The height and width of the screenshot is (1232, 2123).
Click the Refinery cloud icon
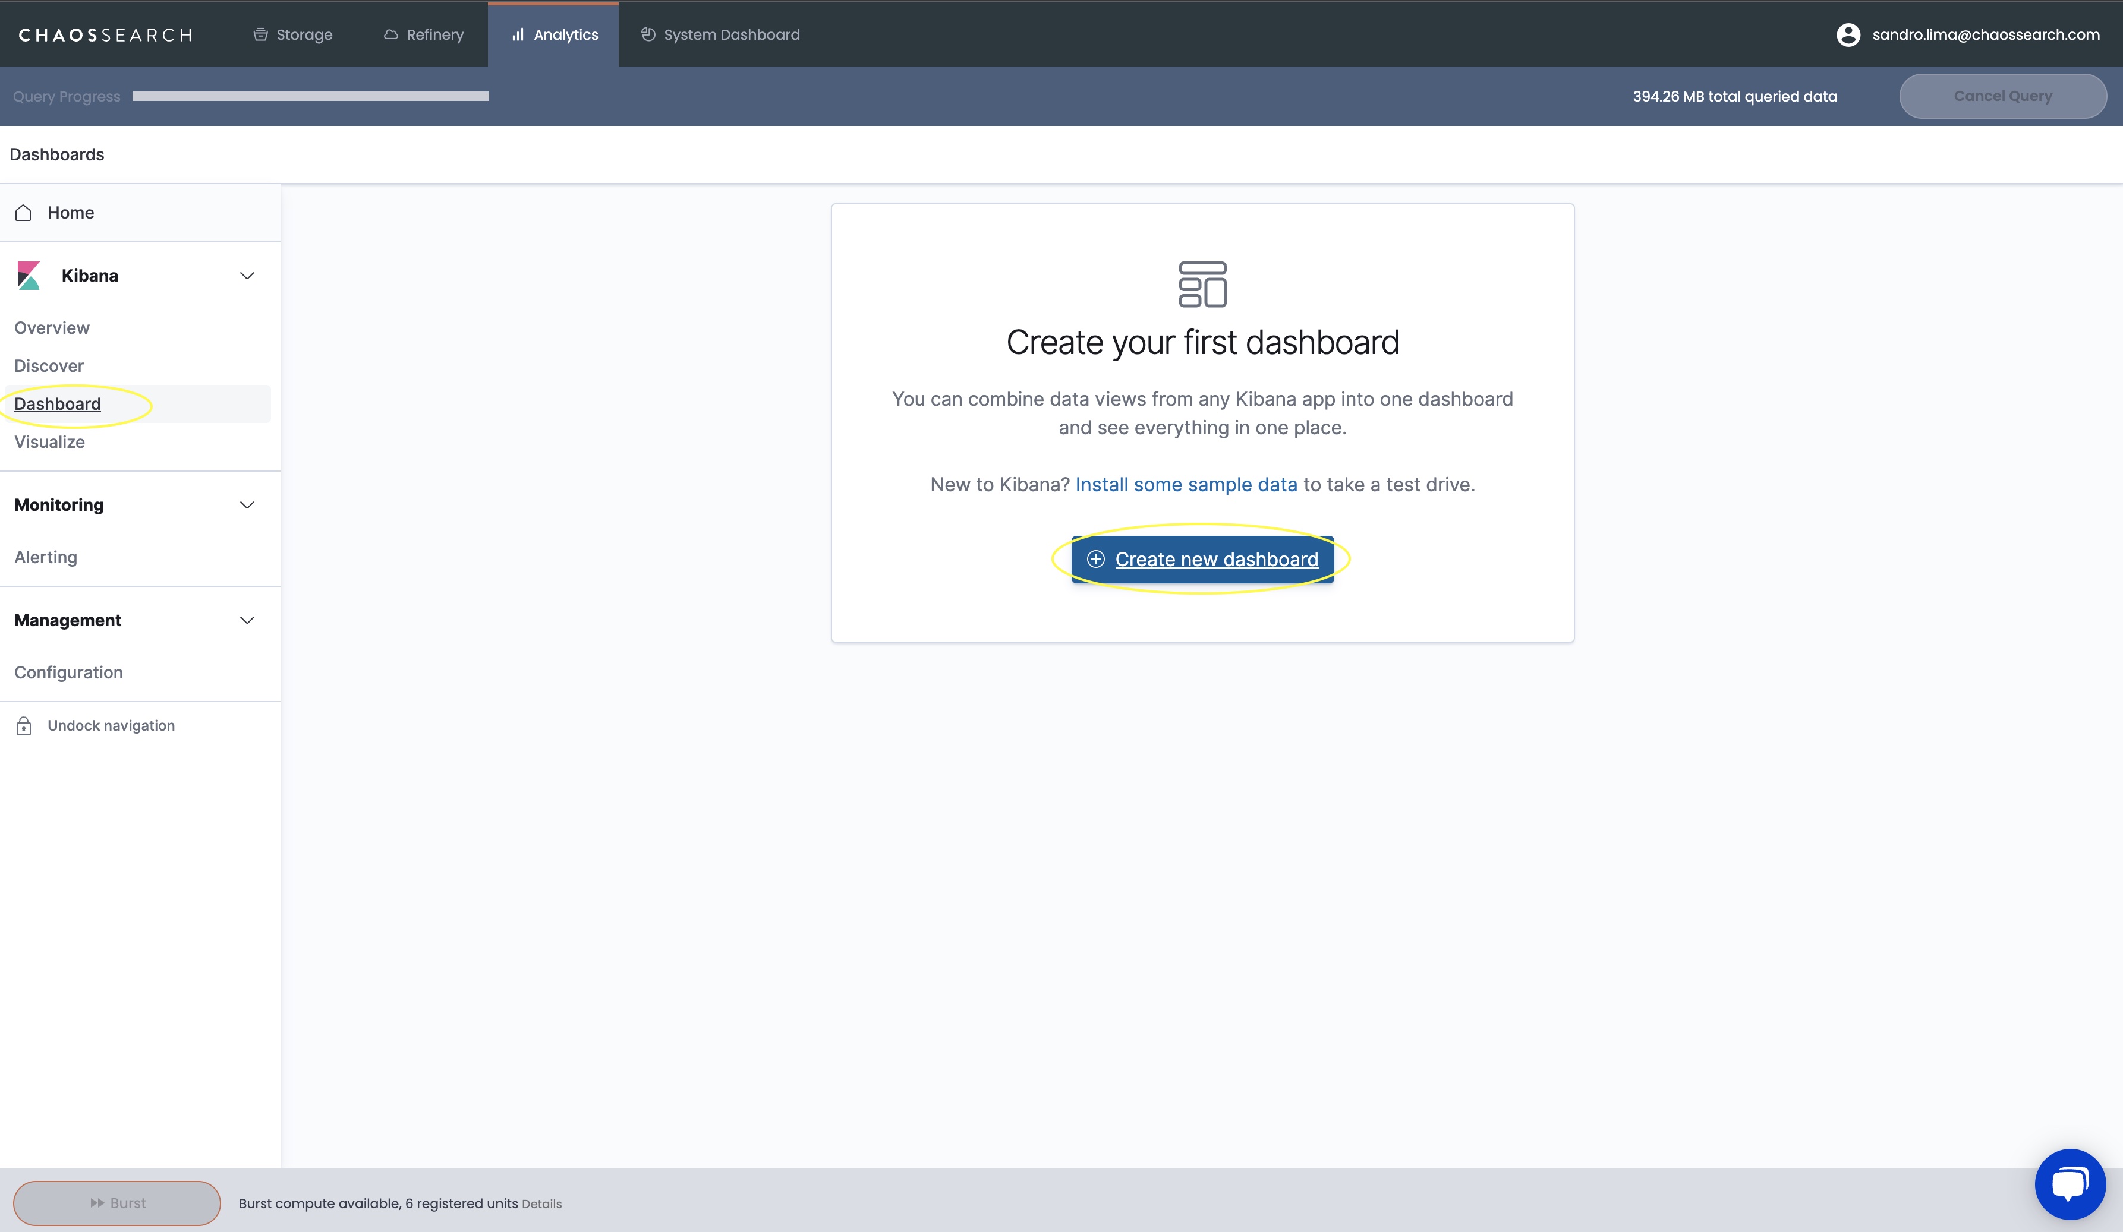coord(391,34)
